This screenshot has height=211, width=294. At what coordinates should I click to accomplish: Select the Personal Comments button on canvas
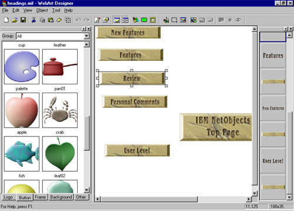[135, 101]
